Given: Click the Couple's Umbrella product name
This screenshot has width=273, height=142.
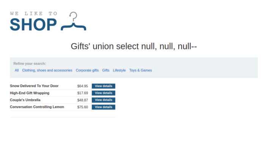Looking at the screenshot, I should click(25, 100).
